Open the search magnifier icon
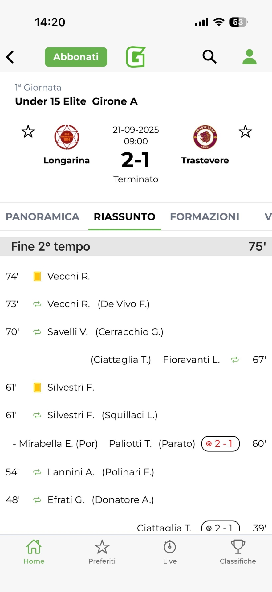Image resolution: width=272 pixels, height=592 pixels. (x=209, y=57)
